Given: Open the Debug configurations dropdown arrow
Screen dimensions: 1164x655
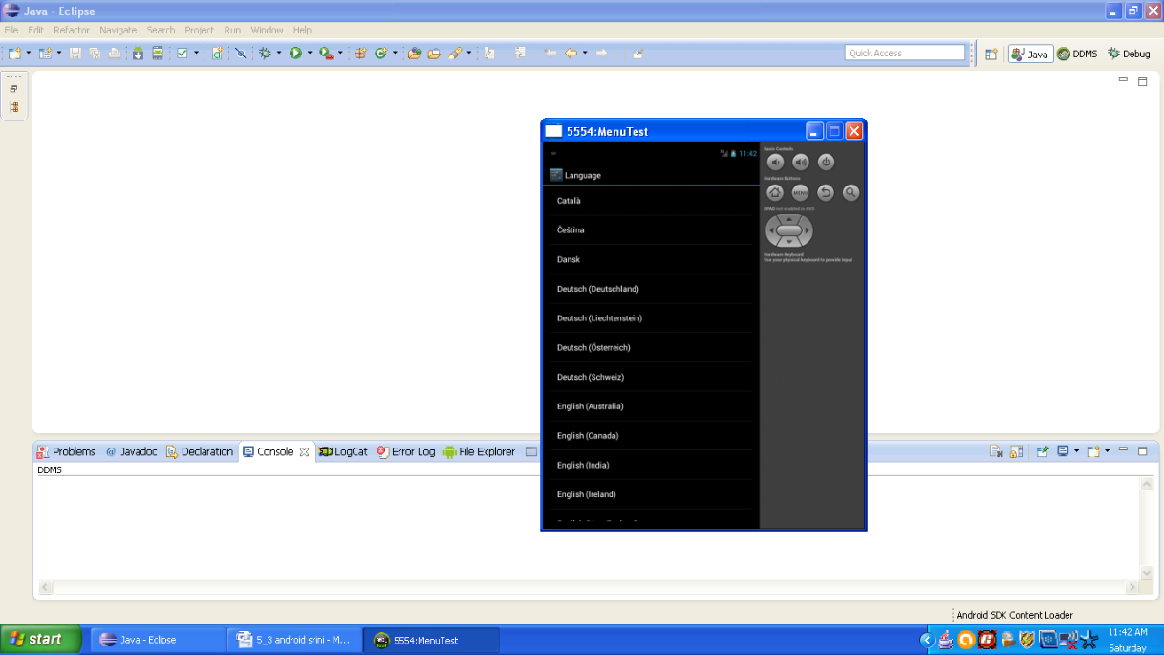Looking at the screenshot, I should [x=279, y=54].
